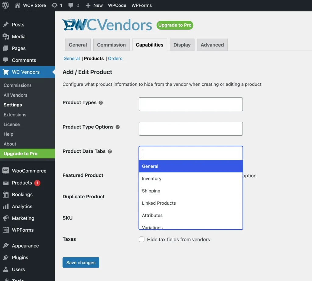This screenshot has height=281, width=312.
Task: Show help tooltip for Product Data Tabs
Action: point(110,151)
